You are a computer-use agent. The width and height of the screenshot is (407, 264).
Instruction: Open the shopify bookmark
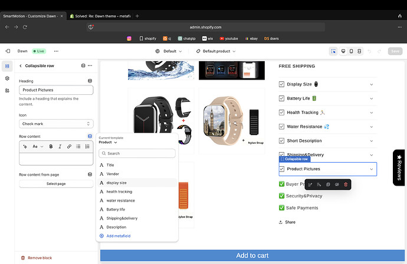(147, 38)
